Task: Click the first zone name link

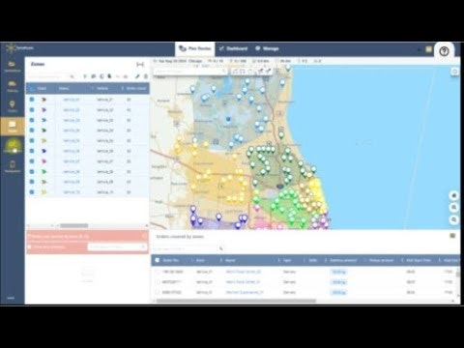Action: (72, 100)
